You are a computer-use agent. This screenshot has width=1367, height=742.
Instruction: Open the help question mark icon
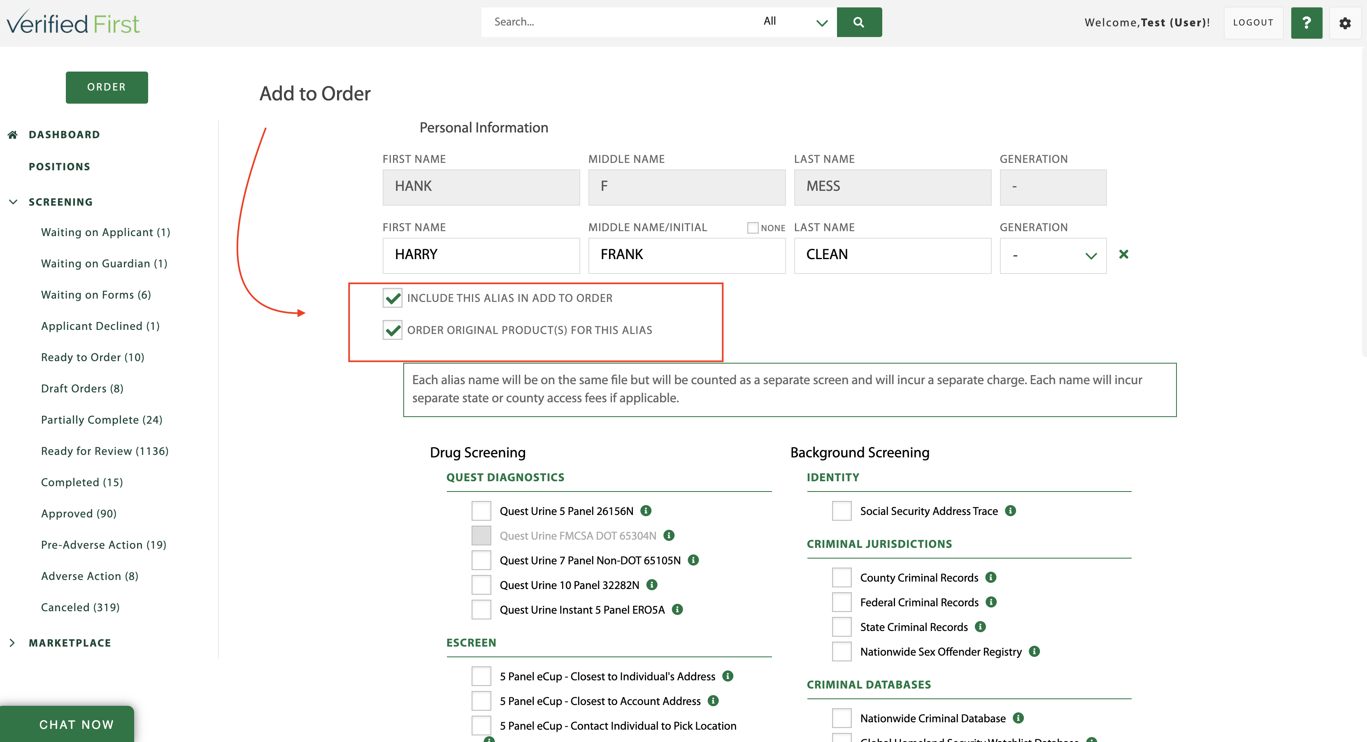pos(1307,23)
